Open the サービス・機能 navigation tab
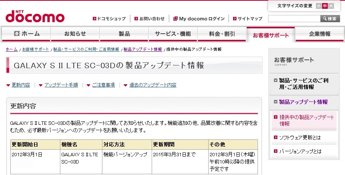 173,34
